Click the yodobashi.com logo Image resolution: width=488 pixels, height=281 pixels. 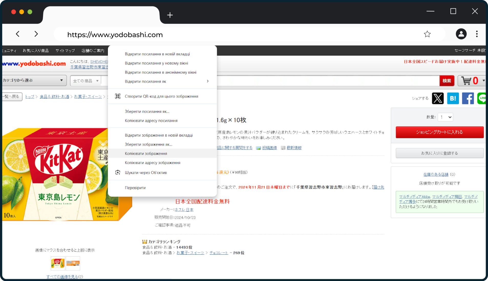pyautogui.click(x=34, y=64)
